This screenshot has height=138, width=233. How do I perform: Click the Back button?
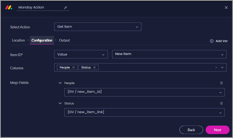(x=191, y=130)
